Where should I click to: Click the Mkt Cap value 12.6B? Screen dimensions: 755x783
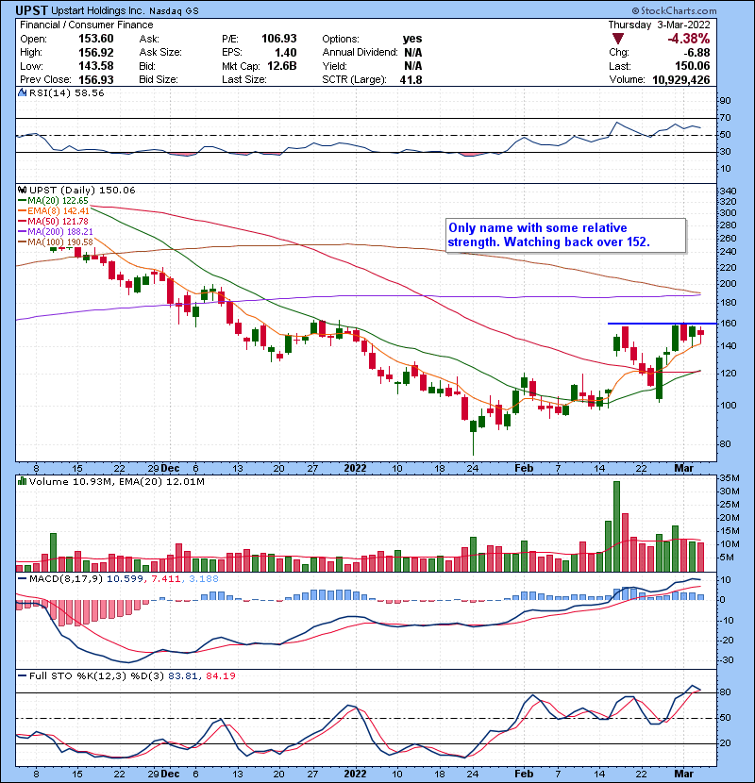click(282, 66)
